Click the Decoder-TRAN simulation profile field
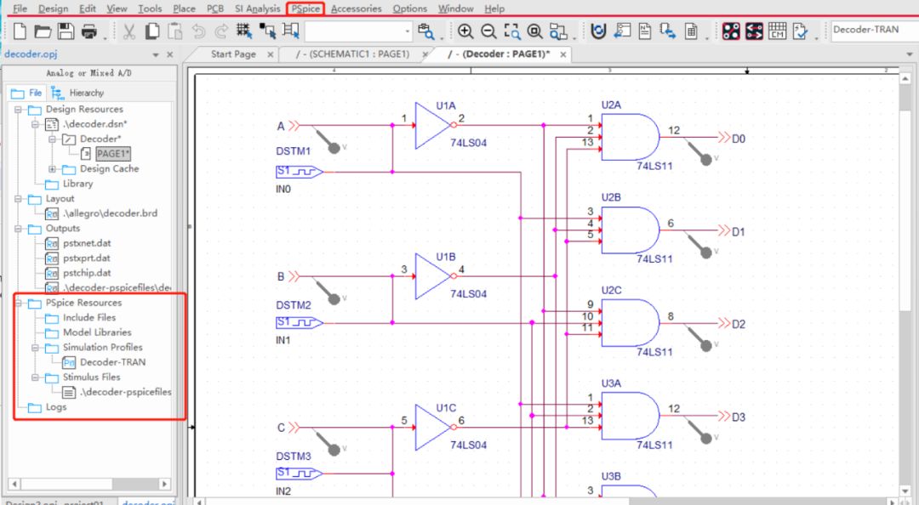The image size is (919, 505). tap(875, 31)
